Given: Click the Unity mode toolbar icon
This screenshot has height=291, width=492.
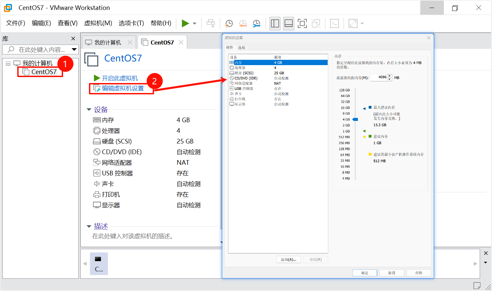Looking at the screenshot, I should tap(316, 23).
